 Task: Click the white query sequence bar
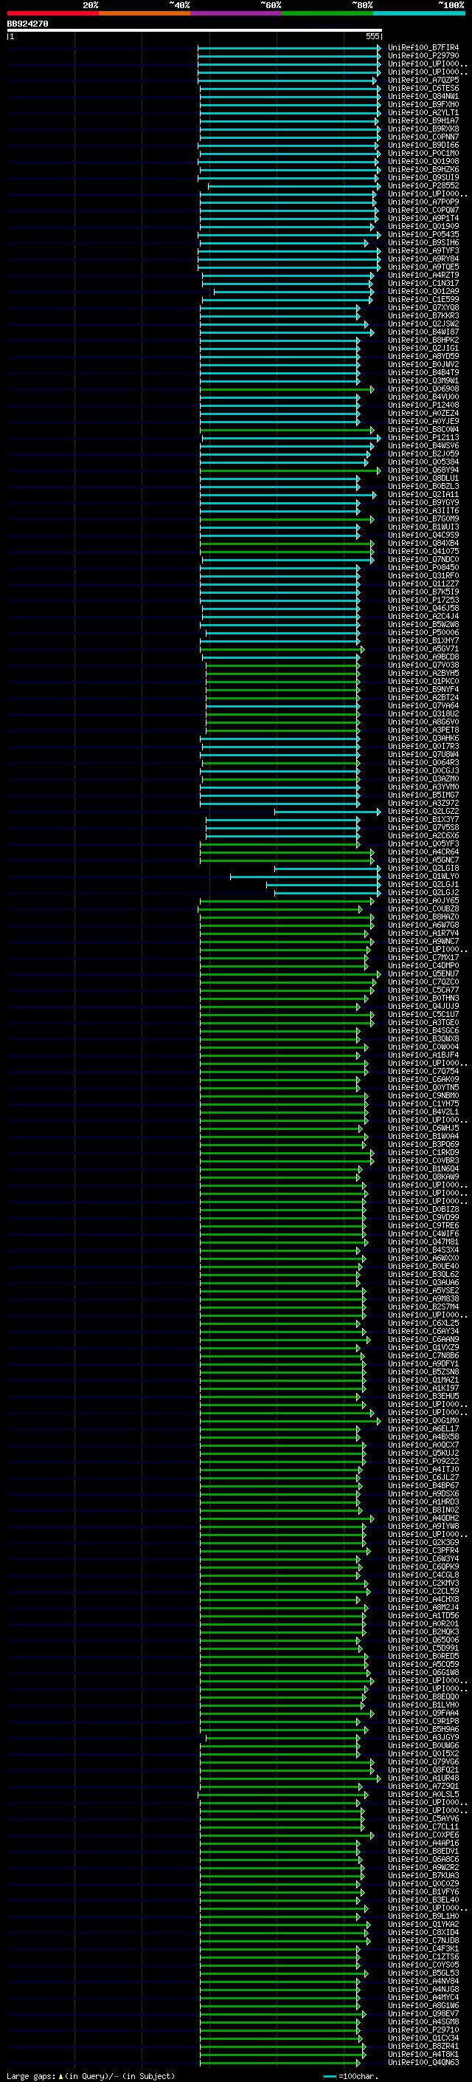pos(195,30)
